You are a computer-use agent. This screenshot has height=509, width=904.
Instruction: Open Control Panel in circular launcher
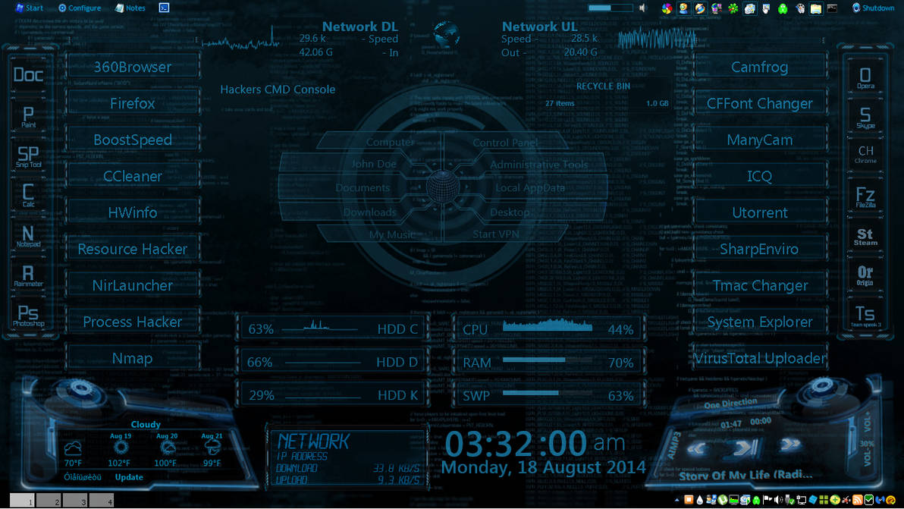click(x=505, y=143)
